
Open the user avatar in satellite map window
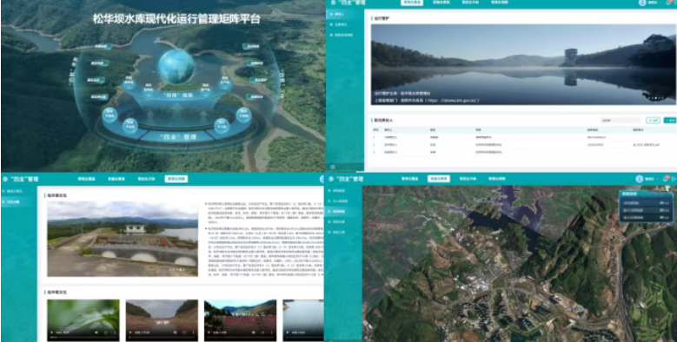(640, 179)
